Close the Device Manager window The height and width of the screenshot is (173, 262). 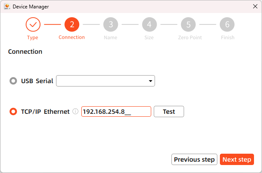[255, 6]
